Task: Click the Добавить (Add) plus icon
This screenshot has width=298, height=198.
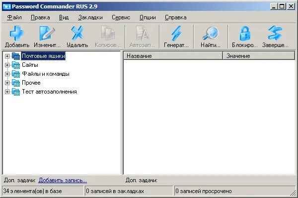Action: (x=17, y=33)
